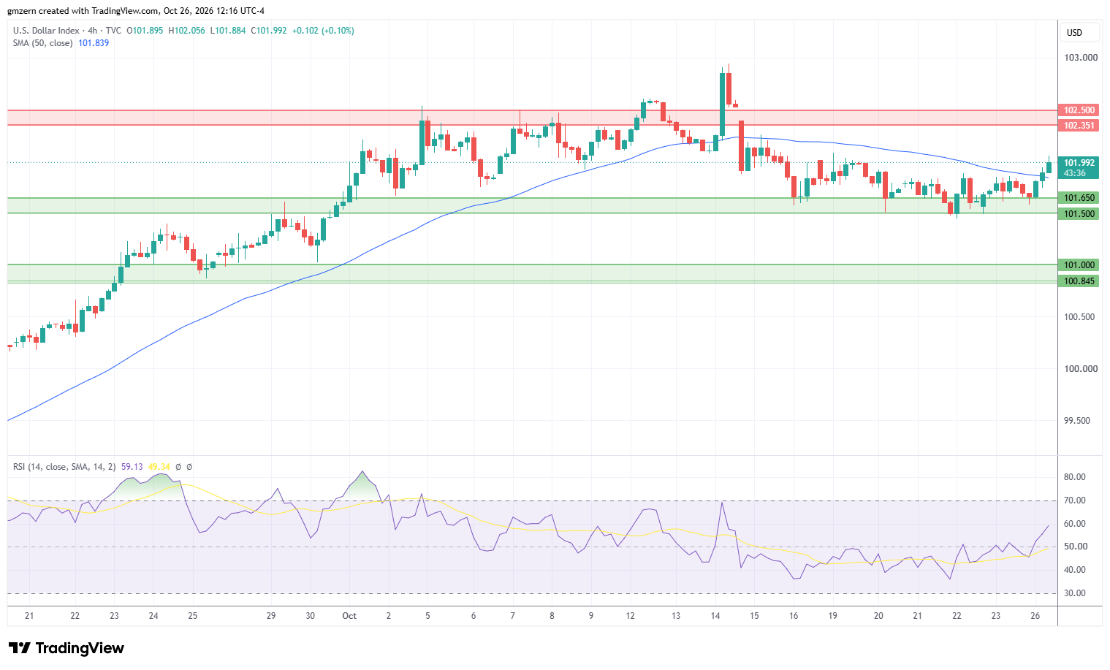Click the 101.500 green price label
The height and width of the screenshot is (670, 1110).
[x=1079, y=214]
